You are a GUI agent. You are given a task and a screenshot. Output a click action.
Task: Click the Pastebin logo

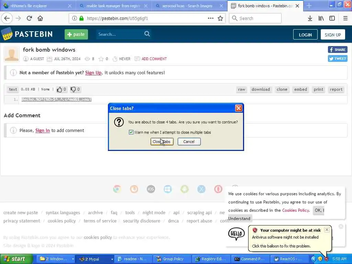[x=27, y=34]
